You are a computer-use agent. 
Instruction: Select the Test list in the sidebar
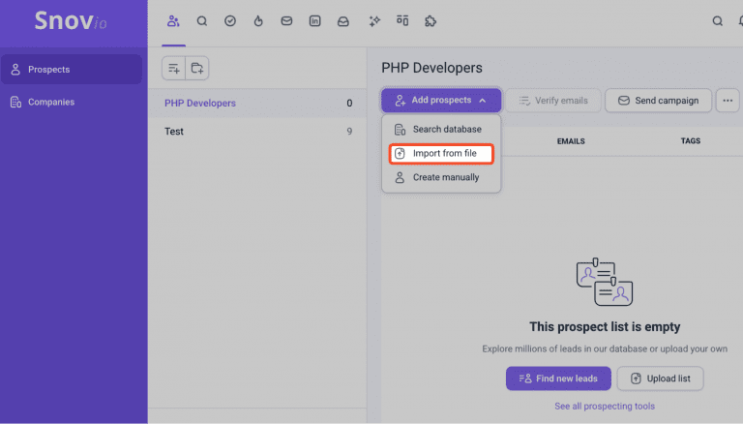257,132
